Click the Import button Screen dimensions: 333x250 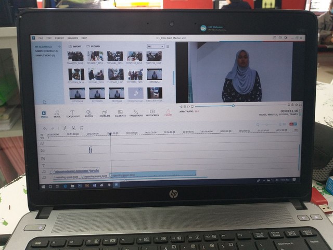[x=76, y=46]
